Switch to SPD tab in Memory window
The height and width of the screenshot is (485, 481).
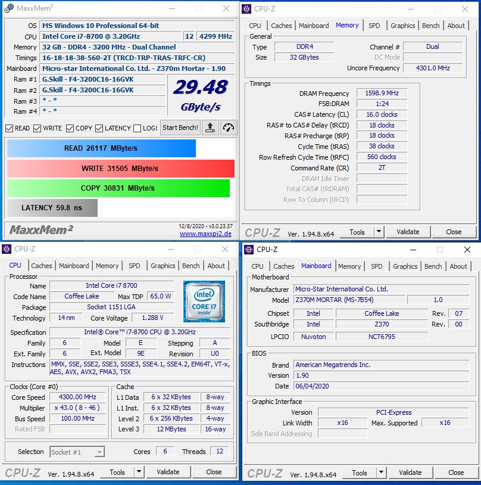374,26
